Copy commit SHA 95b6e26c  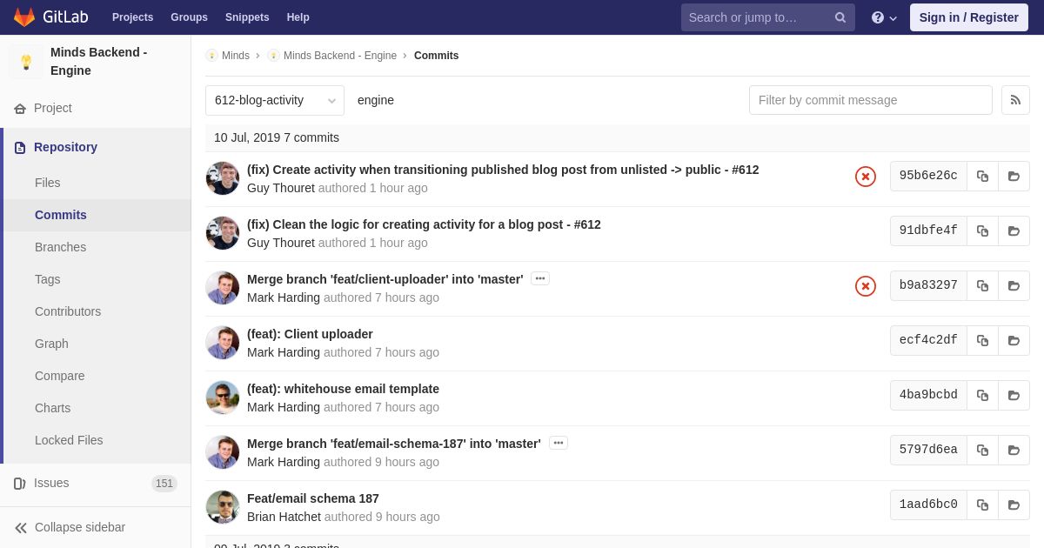[x=982, y=176]
